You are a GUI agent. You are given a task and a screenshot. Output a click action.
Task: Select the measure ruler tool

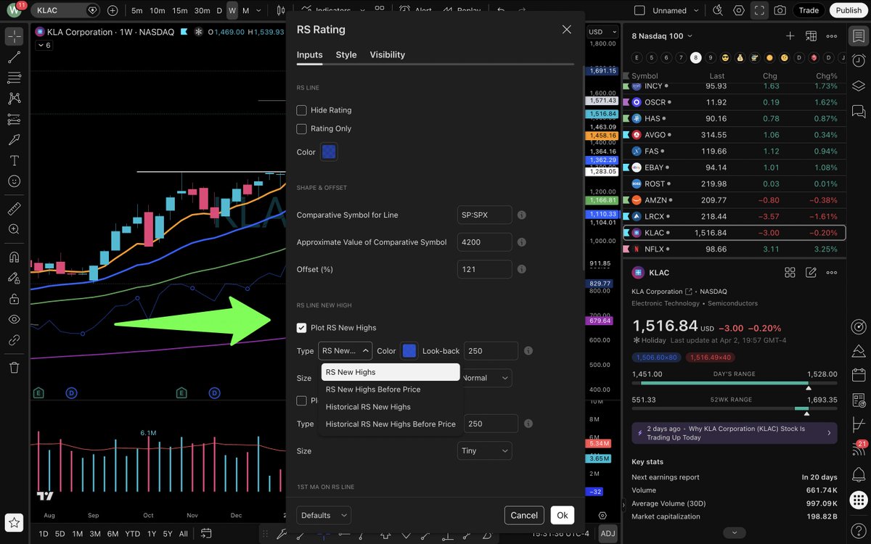pyautogui.click(x=15, y=209)
